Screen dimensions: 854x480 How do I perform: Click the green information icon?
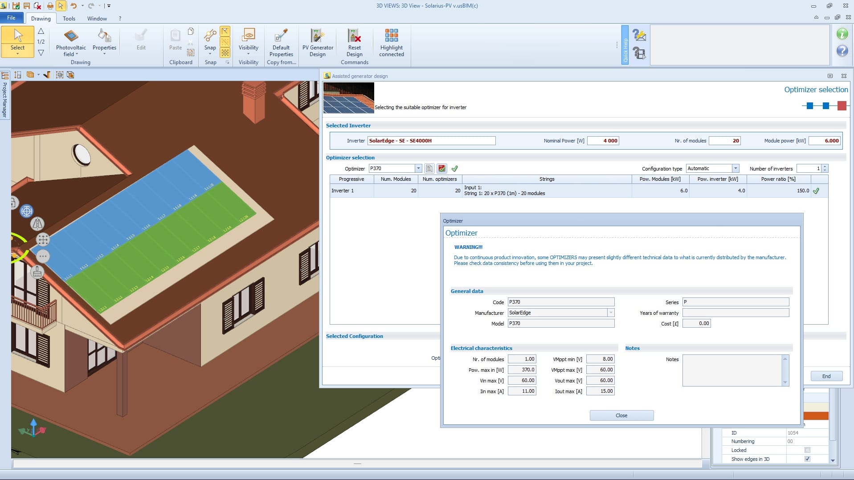[842, 34]
